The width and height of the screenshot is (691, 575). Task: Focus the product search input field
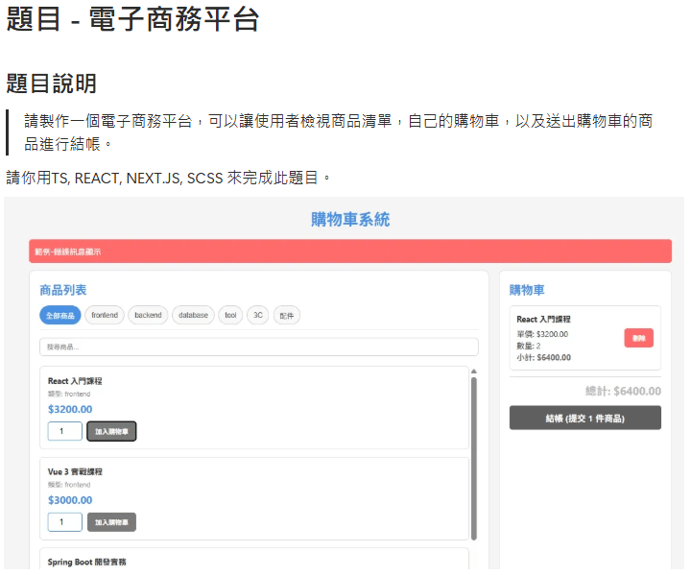pos(259,347)
